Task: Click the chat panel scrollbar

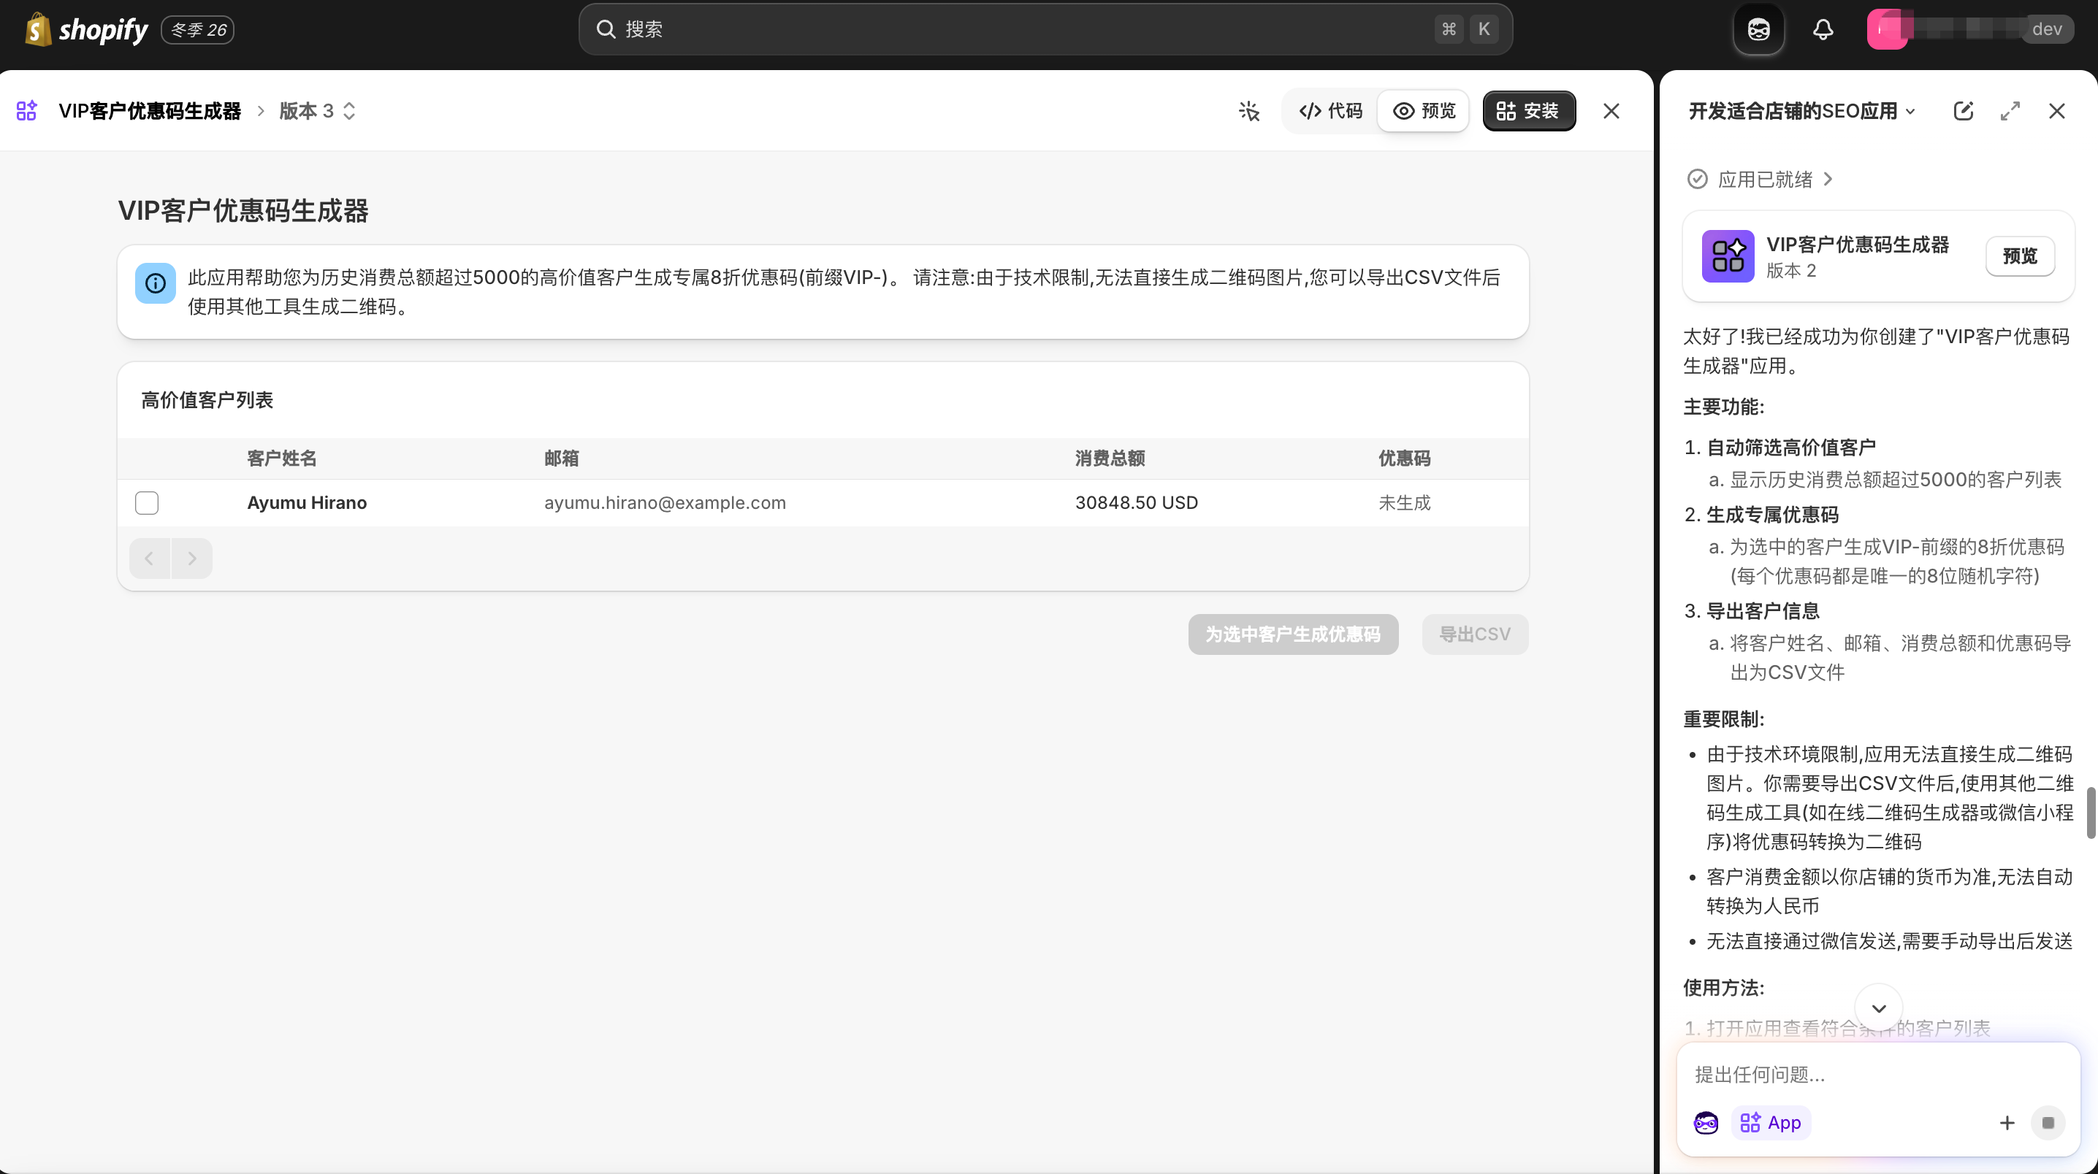Action: click(x=2091, y=813)
